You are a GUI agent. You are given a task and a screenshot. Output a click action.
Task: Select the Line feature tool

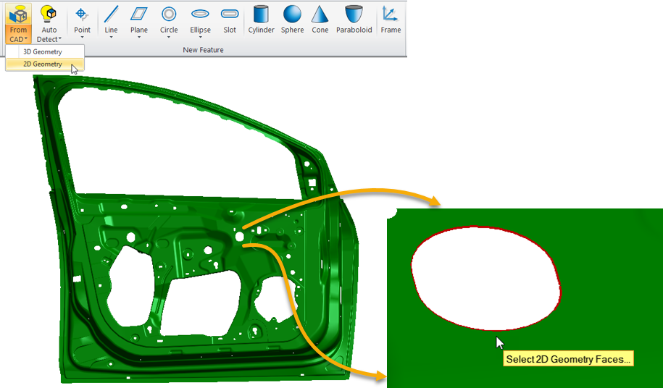[x=111, y=20]
